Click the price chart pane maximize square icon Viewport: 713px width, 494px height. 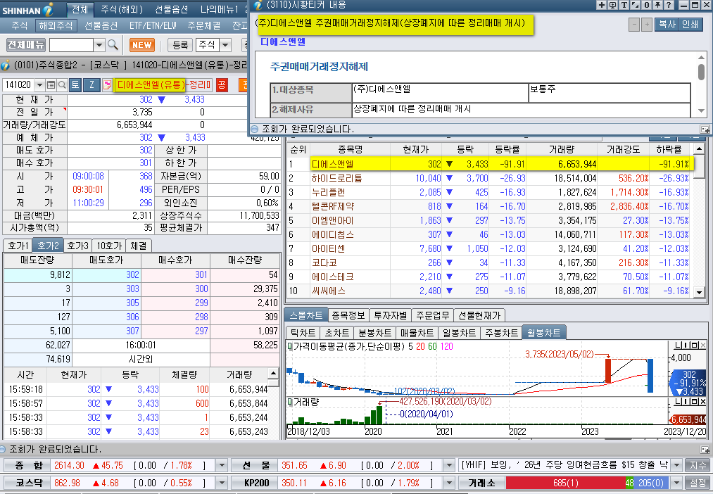(695, 346)
